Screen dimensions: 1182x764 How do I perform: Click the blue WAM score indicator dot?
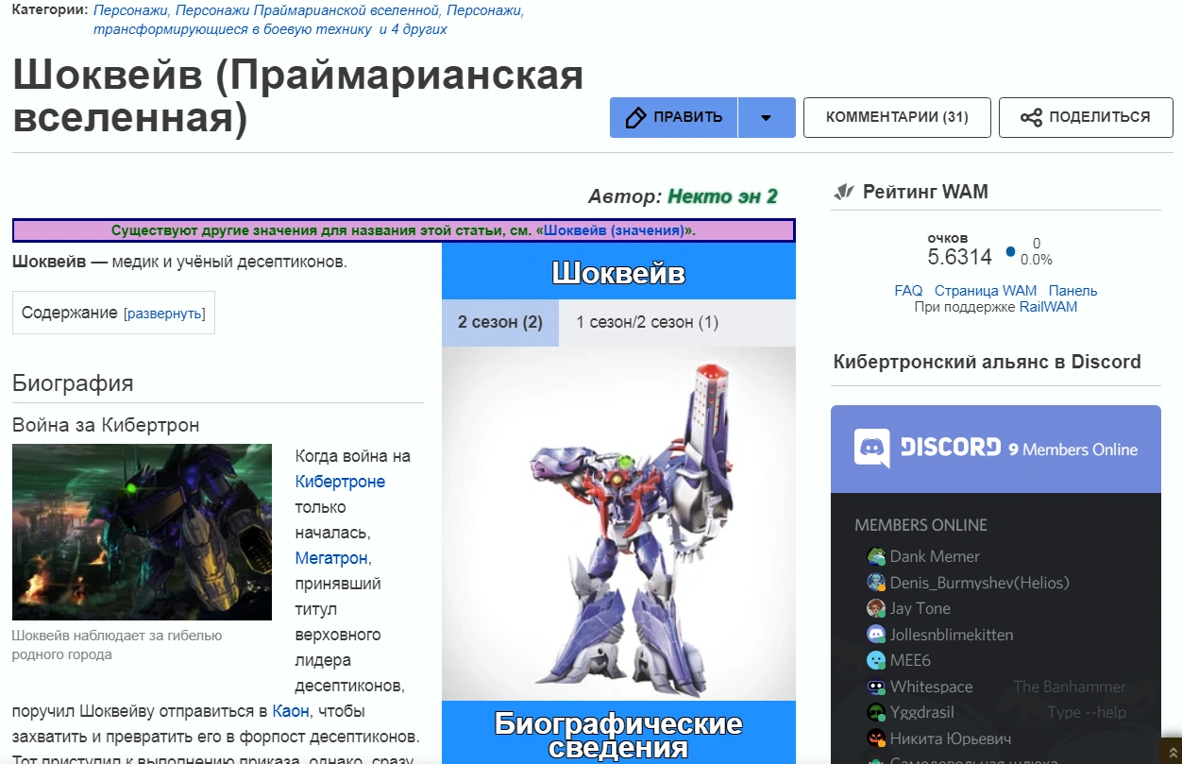pyautogui.click(x=1010, y=252)
